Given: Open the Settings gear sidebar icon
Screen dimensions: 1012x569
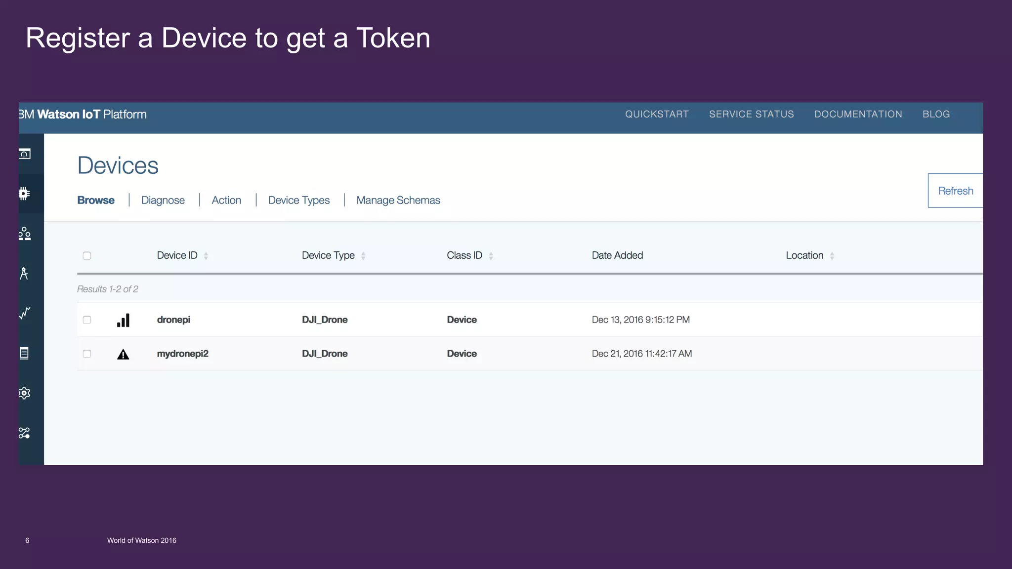Looking at the screenshot, I should 24,393.
